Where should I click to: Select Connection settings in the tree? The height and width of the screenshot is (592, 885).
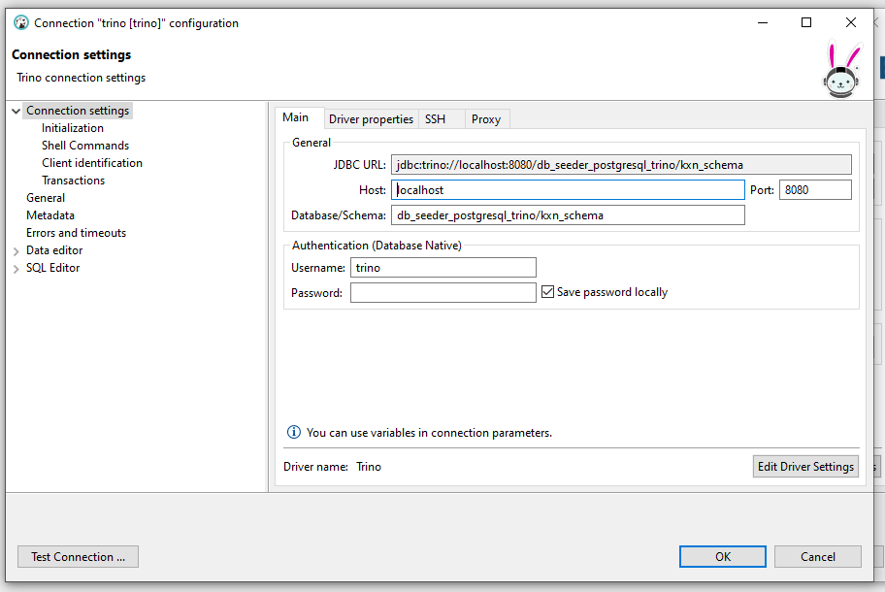[x=78, y=111]
